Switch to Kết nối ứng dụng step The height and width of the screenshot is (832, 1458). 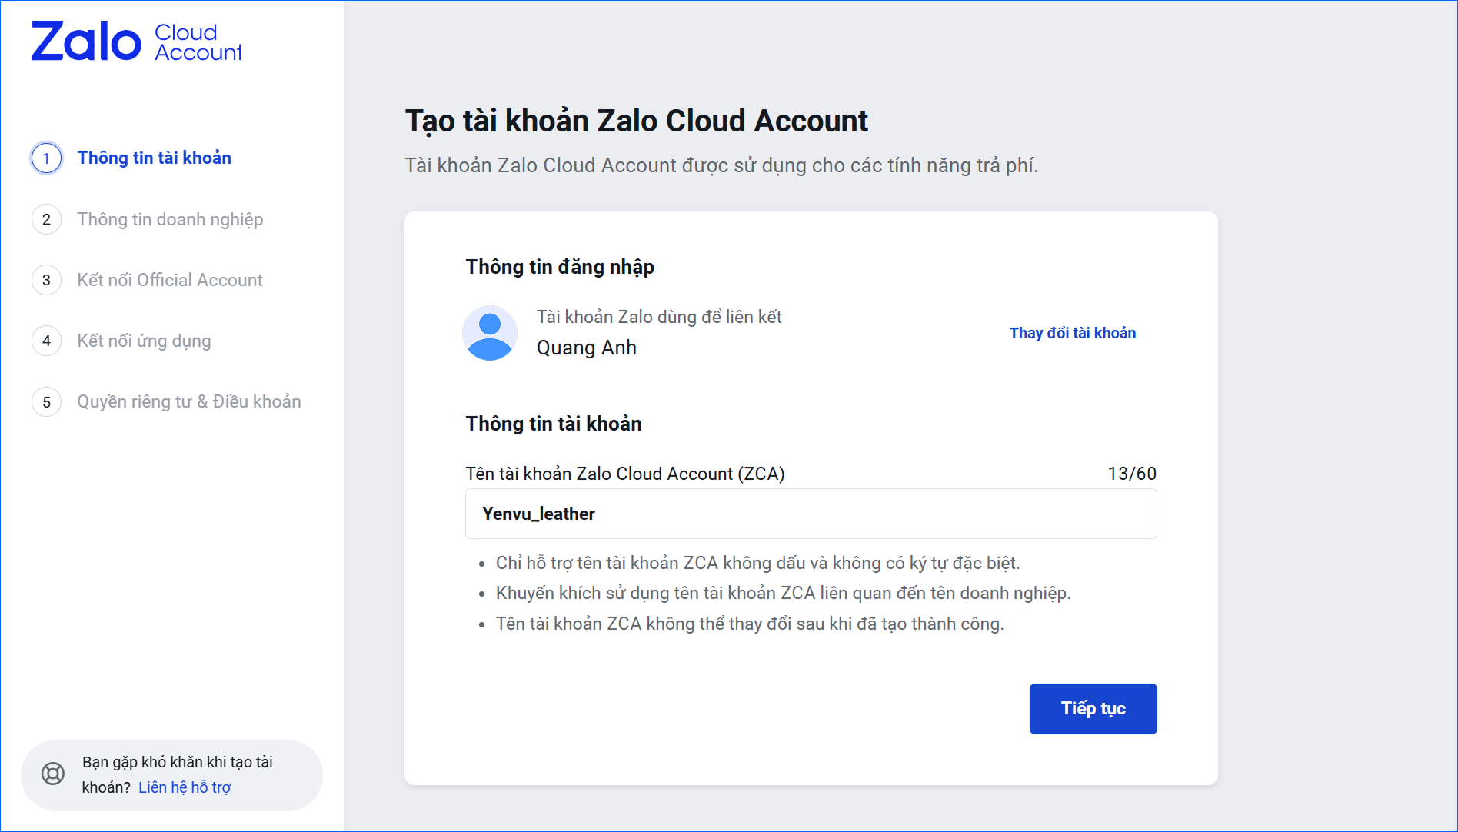click(x=144, y=341)
